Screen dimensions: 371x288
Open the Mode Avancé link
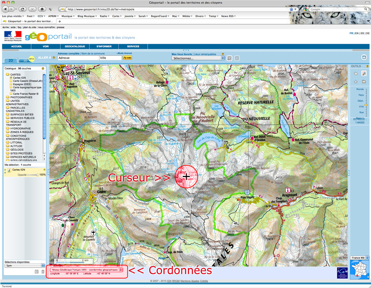124,53
